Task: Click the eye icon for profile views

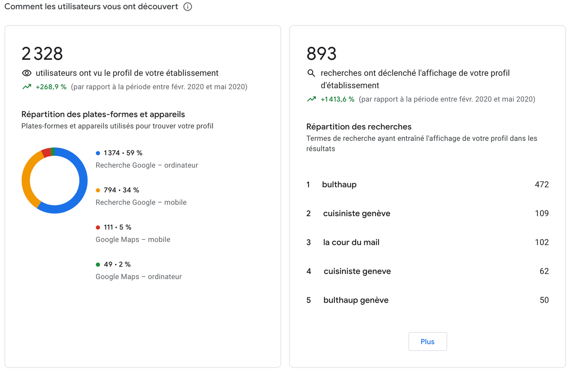Action: (27, 73)
